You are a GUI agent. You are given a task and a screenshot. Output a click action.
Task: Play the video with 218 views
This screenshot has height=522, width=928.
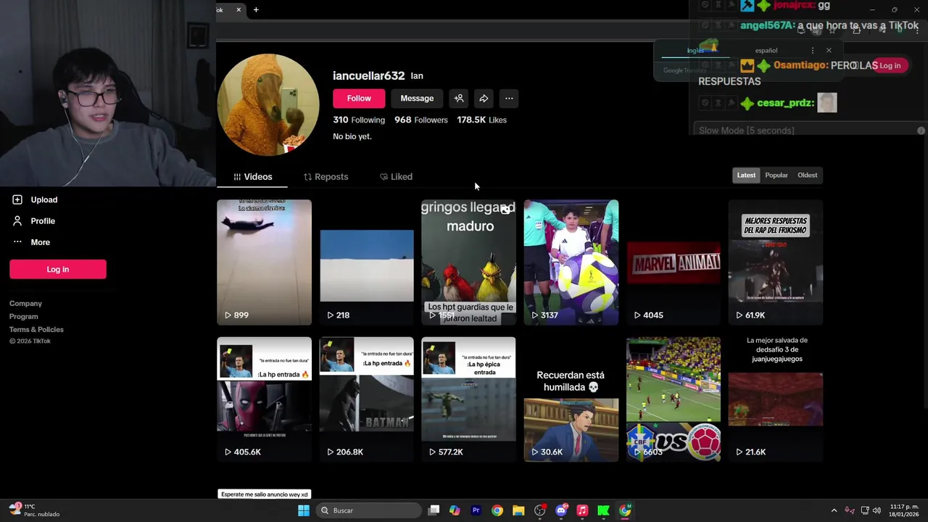(367, 262)
